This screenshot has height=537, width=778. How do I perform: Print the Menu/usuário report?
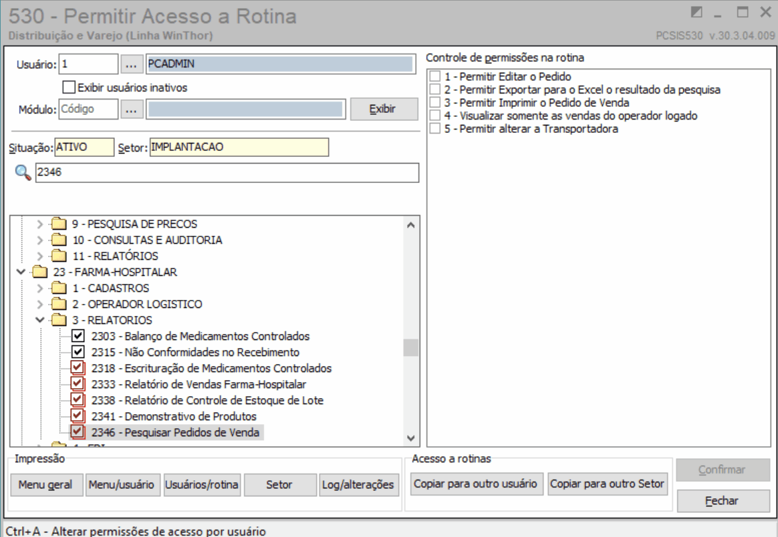coord(123,484)
